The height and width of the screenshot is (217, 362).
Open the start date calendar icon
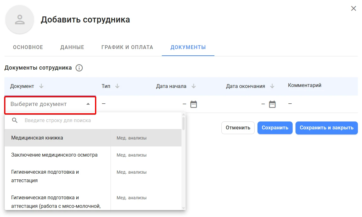click(x=194, y=104)
